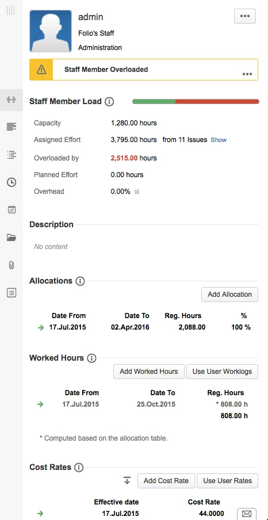Click the Use User Worklogs button
The image size is (268, 520).
tap(222, 372)
